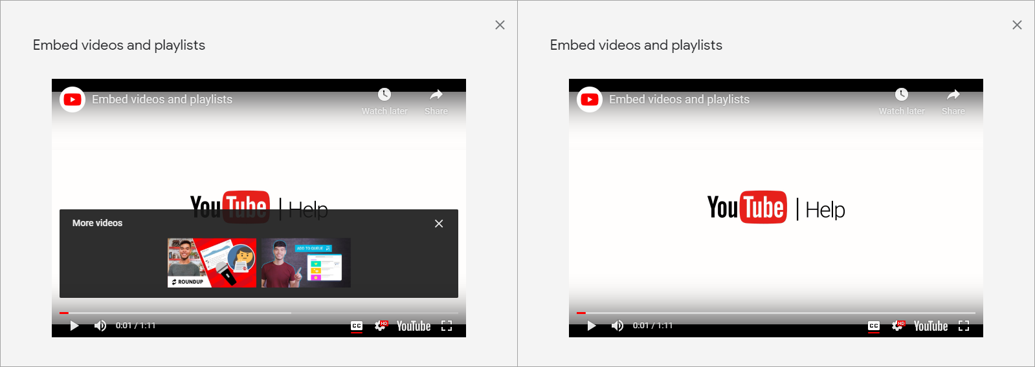1035x367 pixels.
Task: Click the YouTube channel logo in left player
Action: (72, 100)
